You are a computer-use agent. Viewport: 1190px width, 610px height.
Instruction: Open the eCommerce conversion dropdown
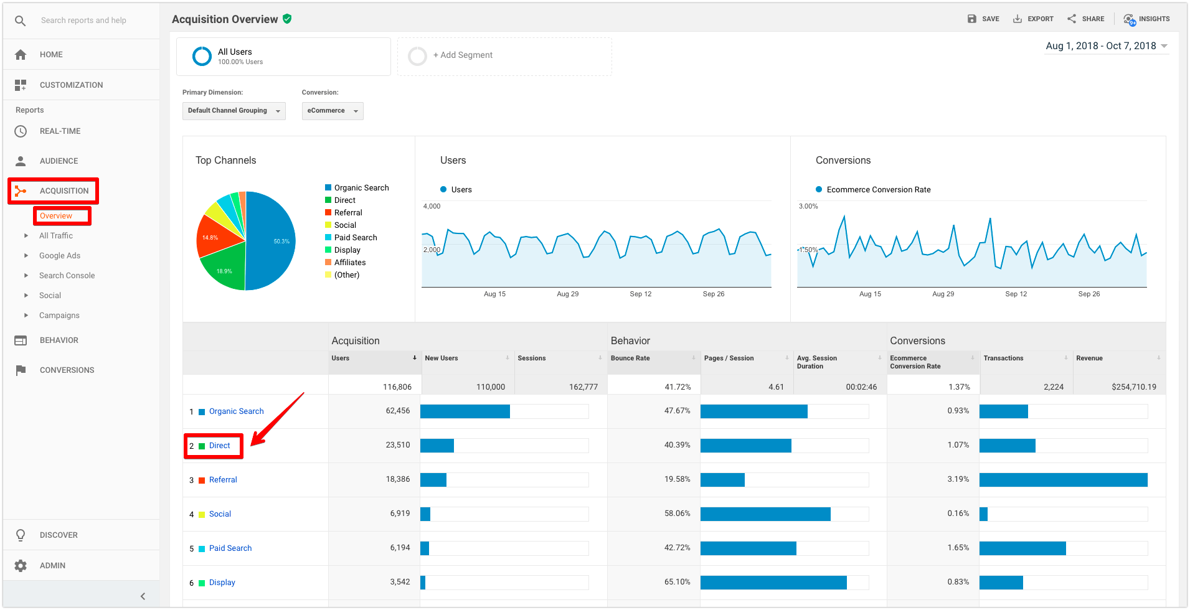(333, 111)
